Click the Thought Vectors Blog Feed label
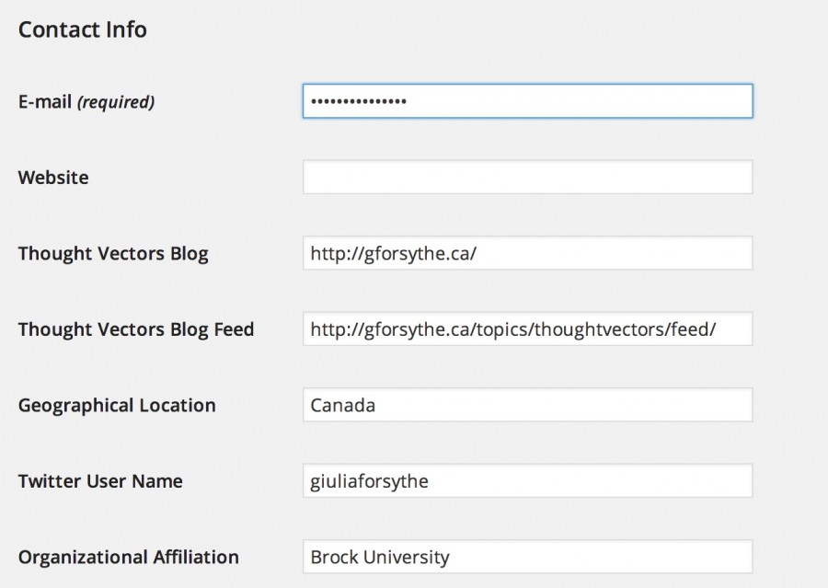 point(135,329)
